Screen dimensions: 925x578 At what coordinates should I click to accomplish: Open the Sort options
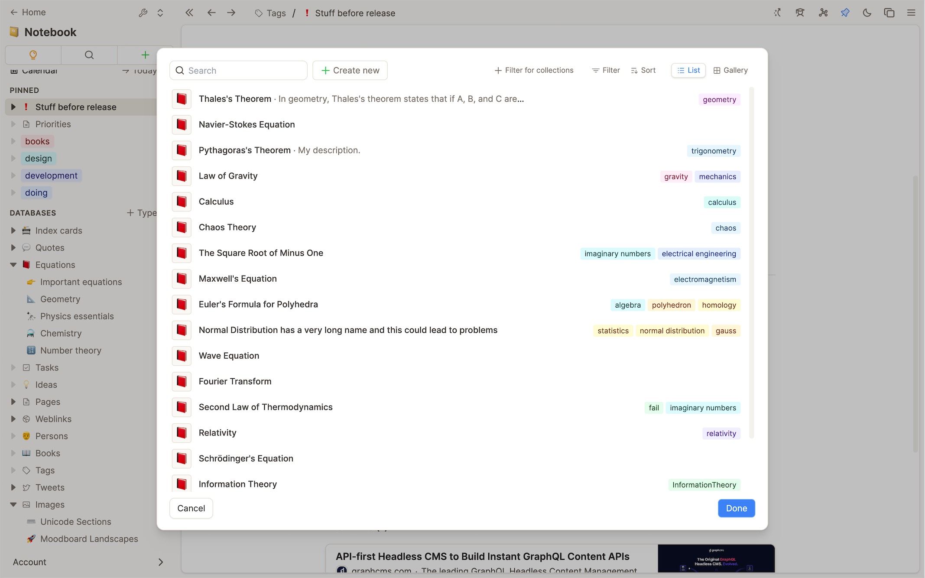pos(643,70)
